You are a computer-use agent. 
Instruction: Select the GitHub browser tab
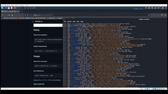[x=10, y=11]
